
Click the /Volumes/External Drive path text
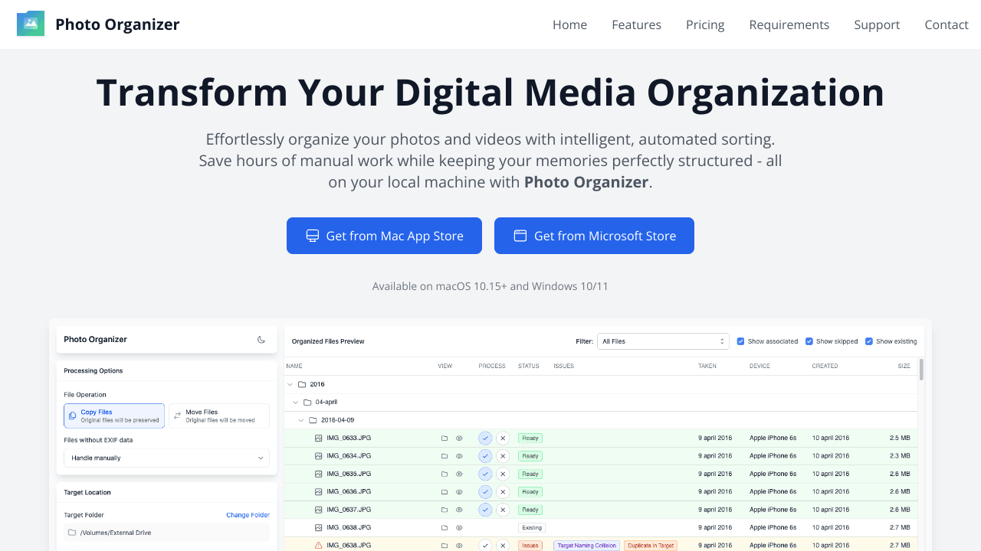point(116,533)
